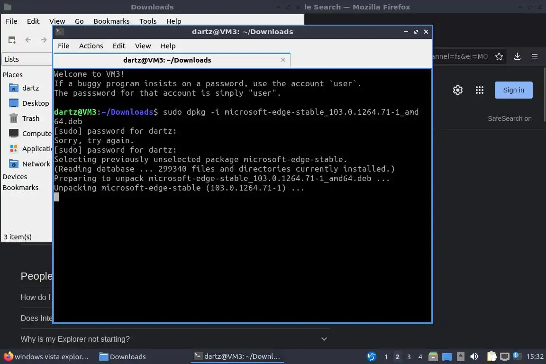Expand 'Why is my Explorer not starting?' question
This screenshot has height=364, width=546.
pyautogui.click(x=175, y=339)
